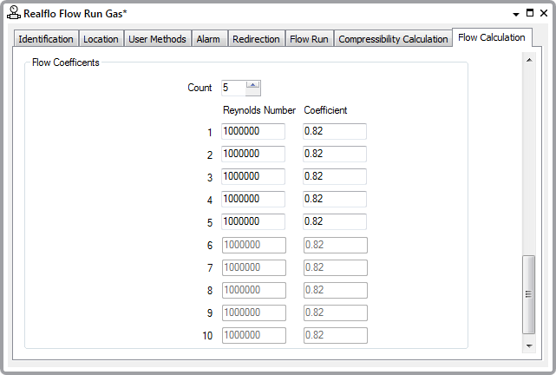Open the Location tab

(x=101, y=39)
